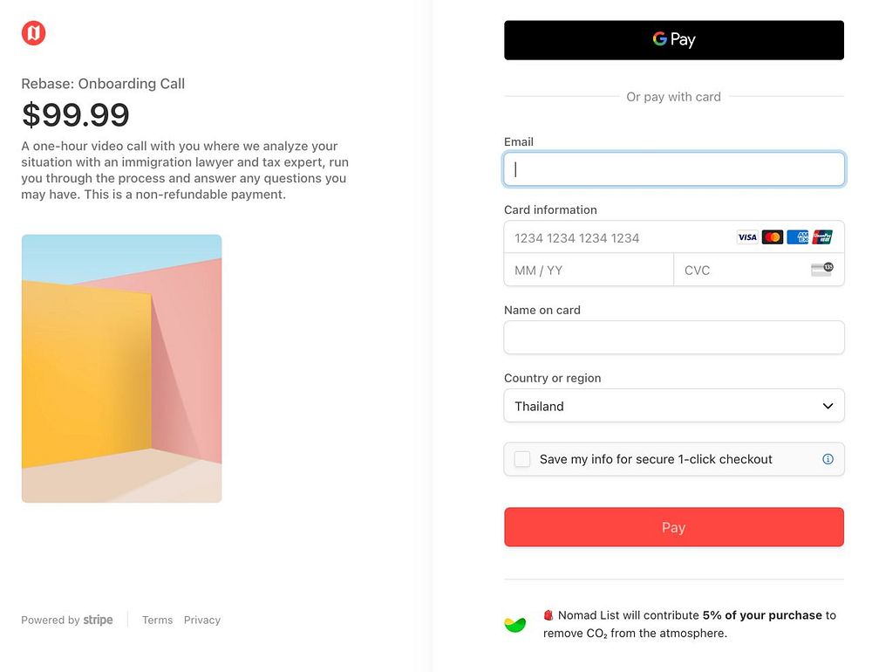Focus the Email input field
Screen dimensions: 872x672
tap(673, 169)
